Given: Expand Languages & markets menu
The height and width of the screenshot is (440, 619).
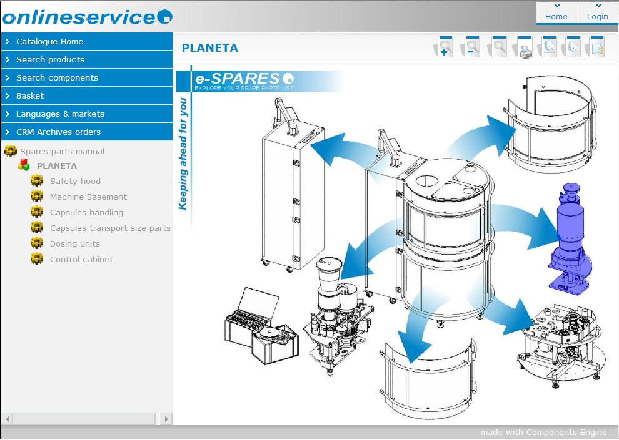Looking at the screenshot, I should 87,114.
